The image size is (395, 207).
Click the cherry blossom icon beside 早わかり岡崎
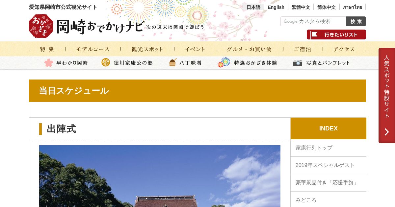point(49,63)
